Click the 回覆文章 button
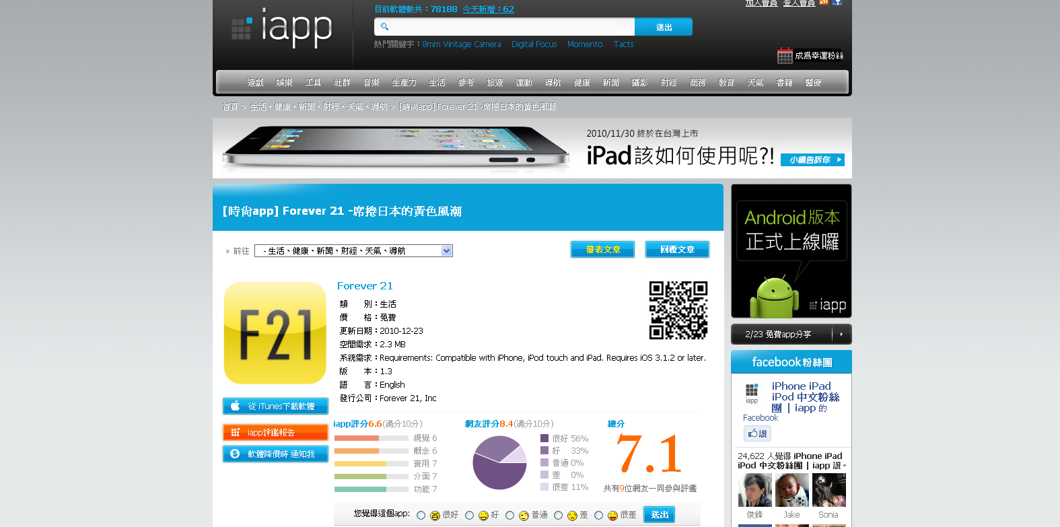 pyautogui.click(x=677, y=249)
